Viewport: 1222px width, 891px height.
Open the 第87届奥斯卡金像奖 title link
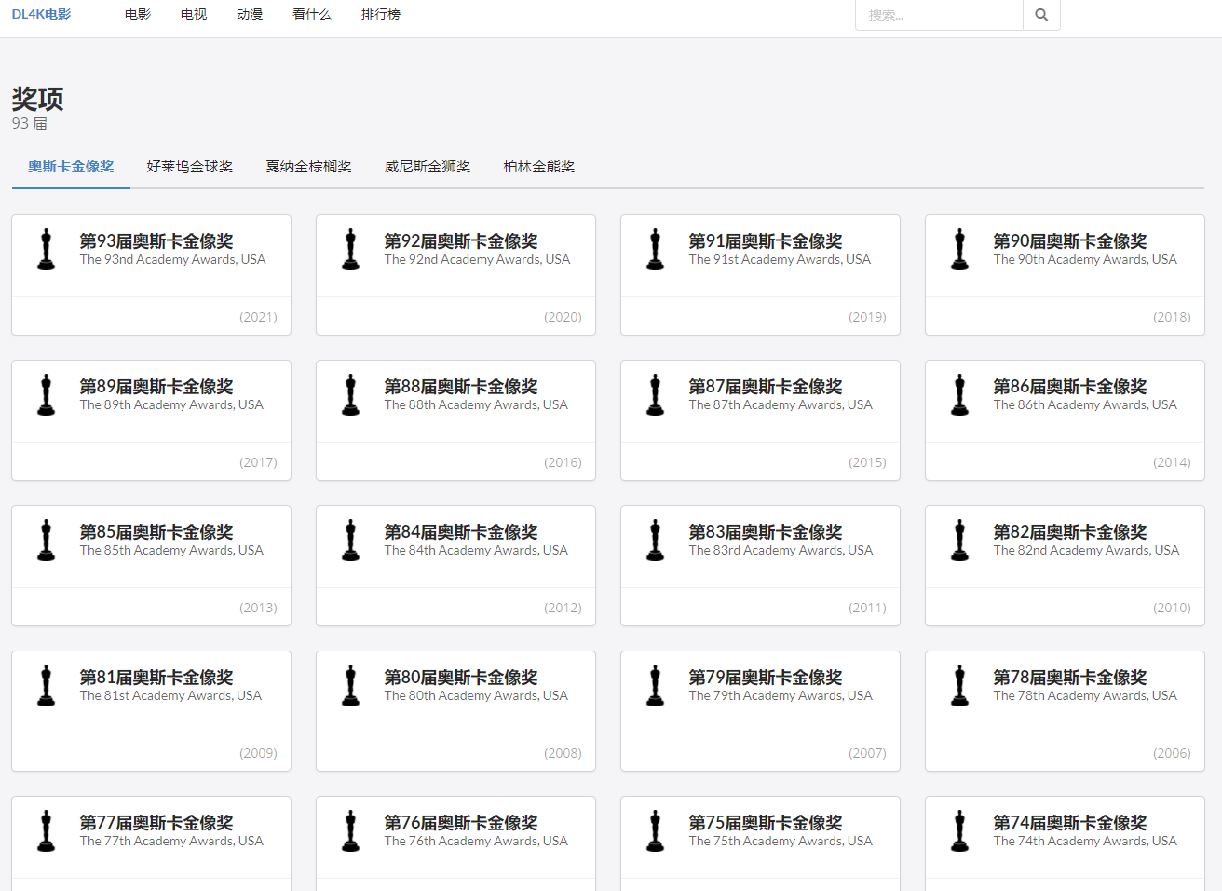[x=766, y=386]
